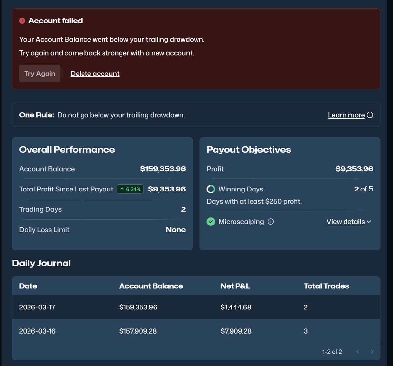393x366 pixels.
Task: Click the Daily Journal heading
Action: coord(41,263)
